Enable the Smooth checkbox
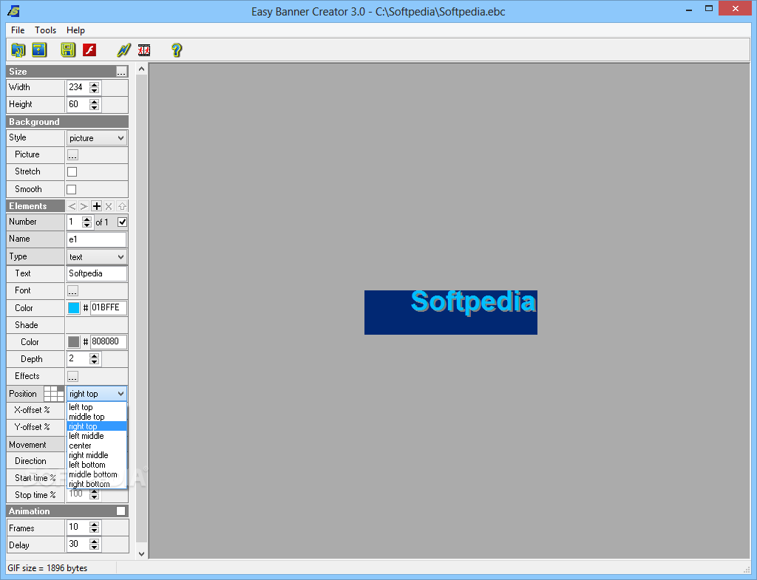The height and width of the screenshot is (580, 757). (72, 189)
